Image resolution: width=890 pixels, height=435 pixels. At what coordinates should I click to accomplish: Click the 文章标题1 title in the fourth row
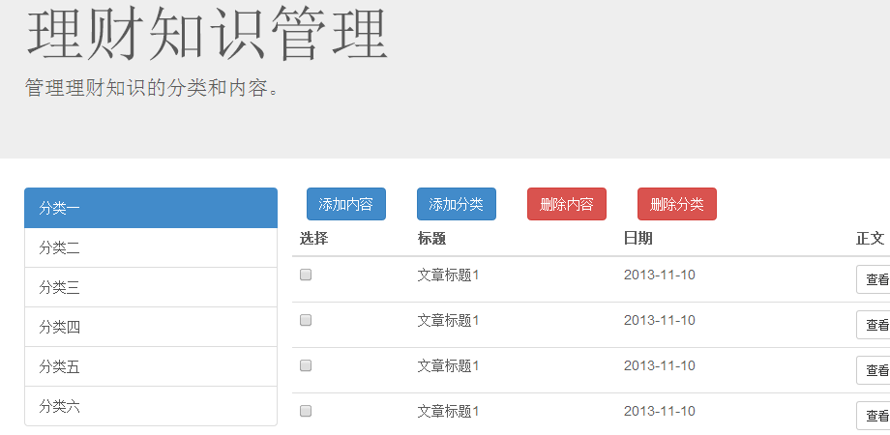(449, 411)
